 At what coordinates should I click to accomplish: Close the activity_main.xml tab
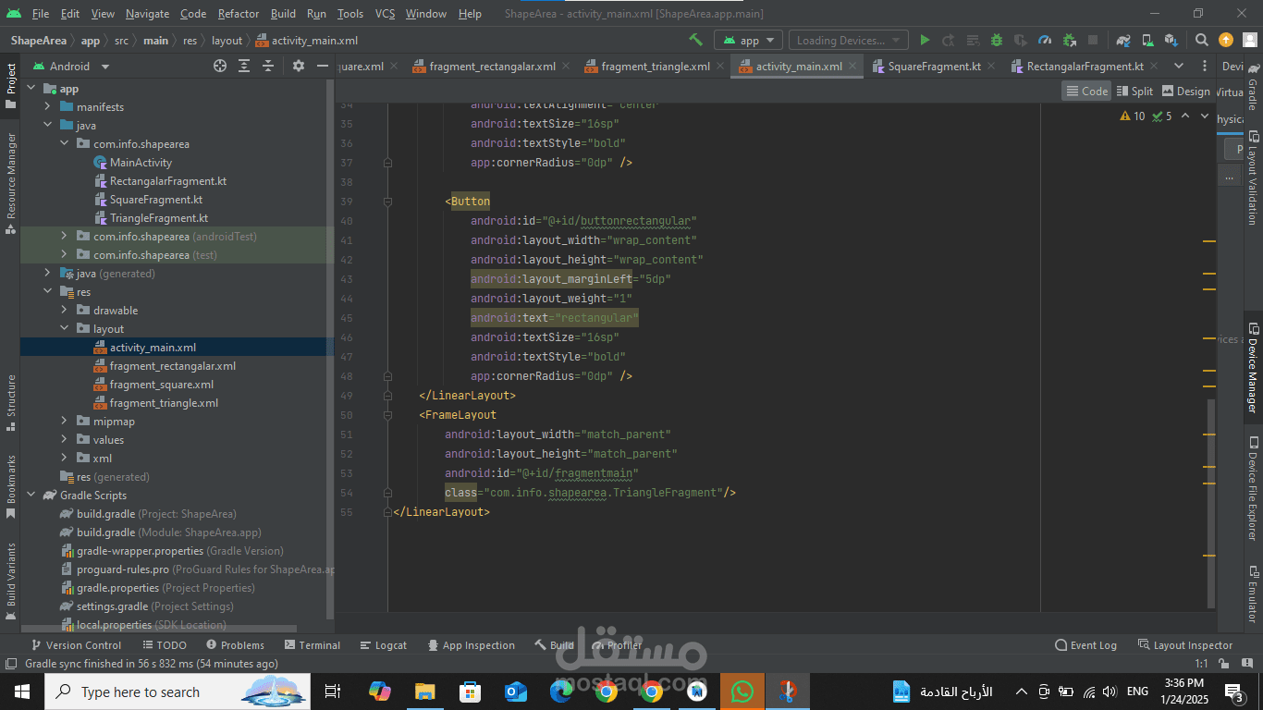coord(853,67)
